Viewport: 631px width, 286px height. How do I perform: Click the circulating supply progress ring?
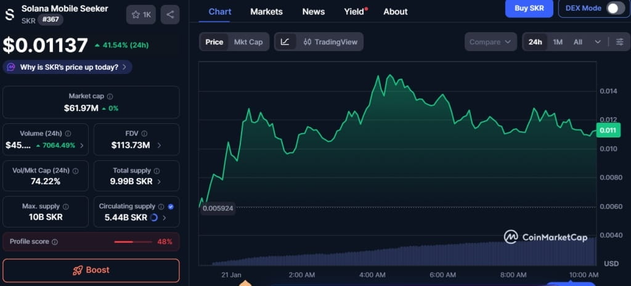[x=153, y=218]
